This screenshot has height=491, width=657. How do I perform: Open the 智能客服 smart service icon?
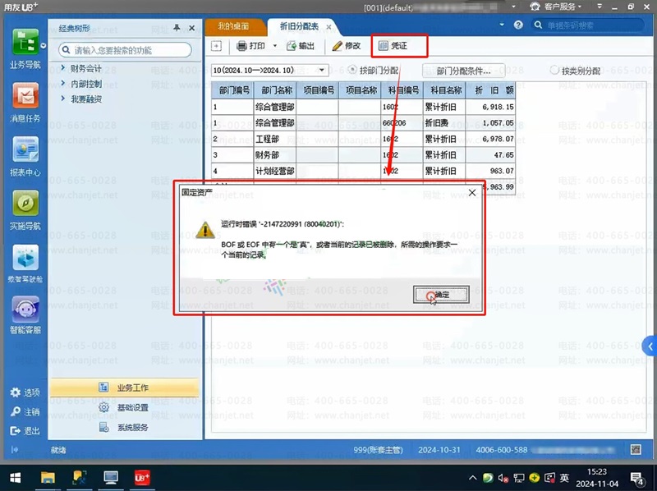click(25, 310)
